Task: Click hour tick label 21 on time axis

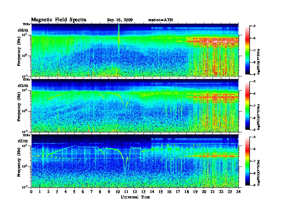Action: coord(212,192)
